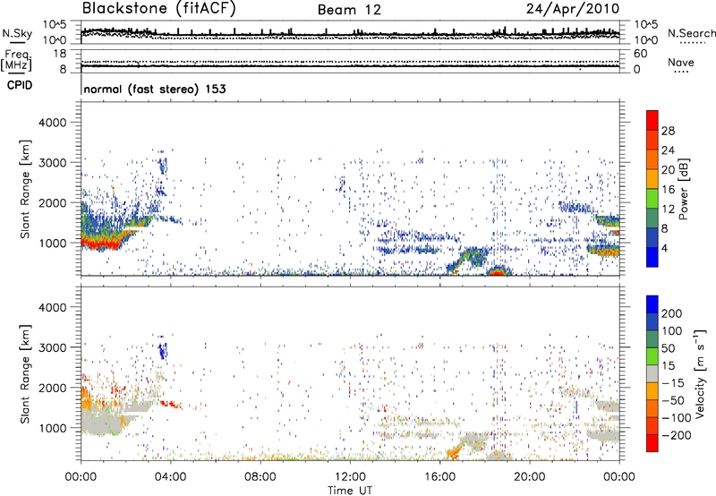Click the 'Freq. [MHz]' axis label
Screen dimensions: 716x496
[x=16, y=60]
